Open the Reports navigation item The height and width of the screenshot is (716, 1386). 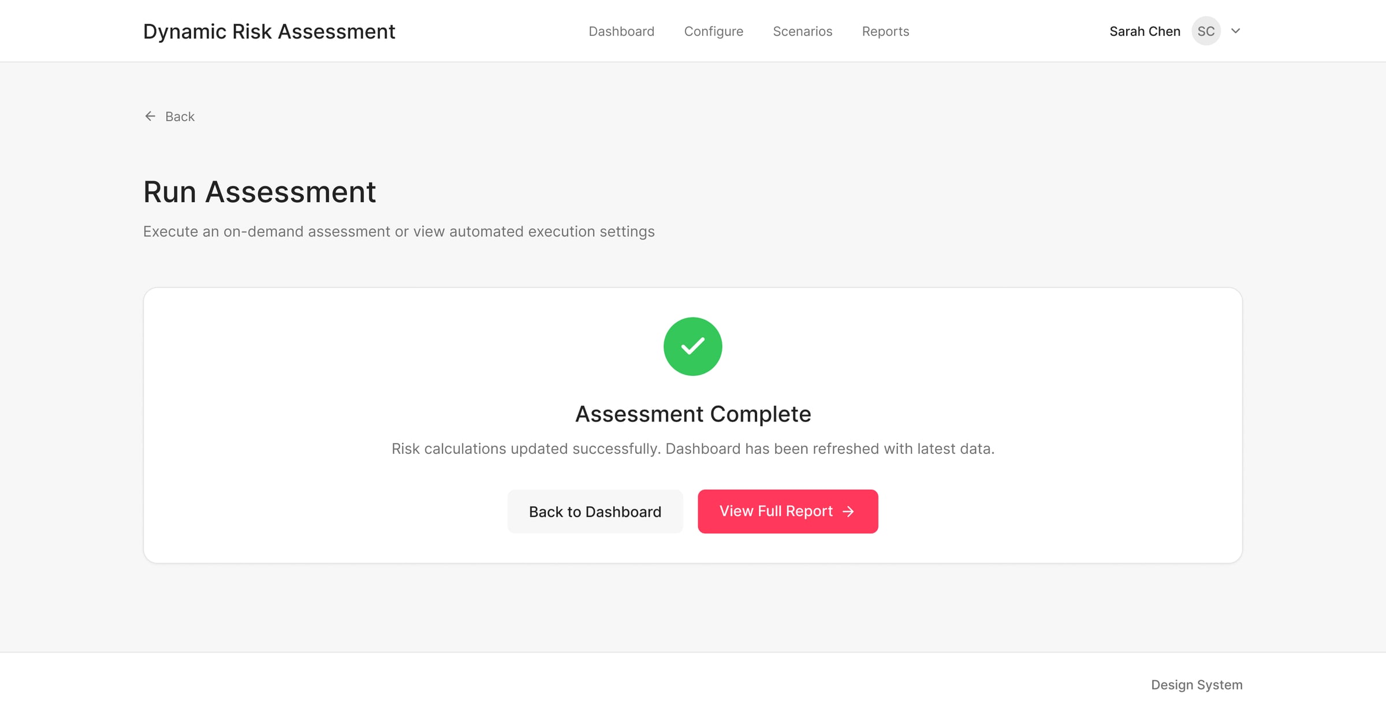[x=885, y=31]
